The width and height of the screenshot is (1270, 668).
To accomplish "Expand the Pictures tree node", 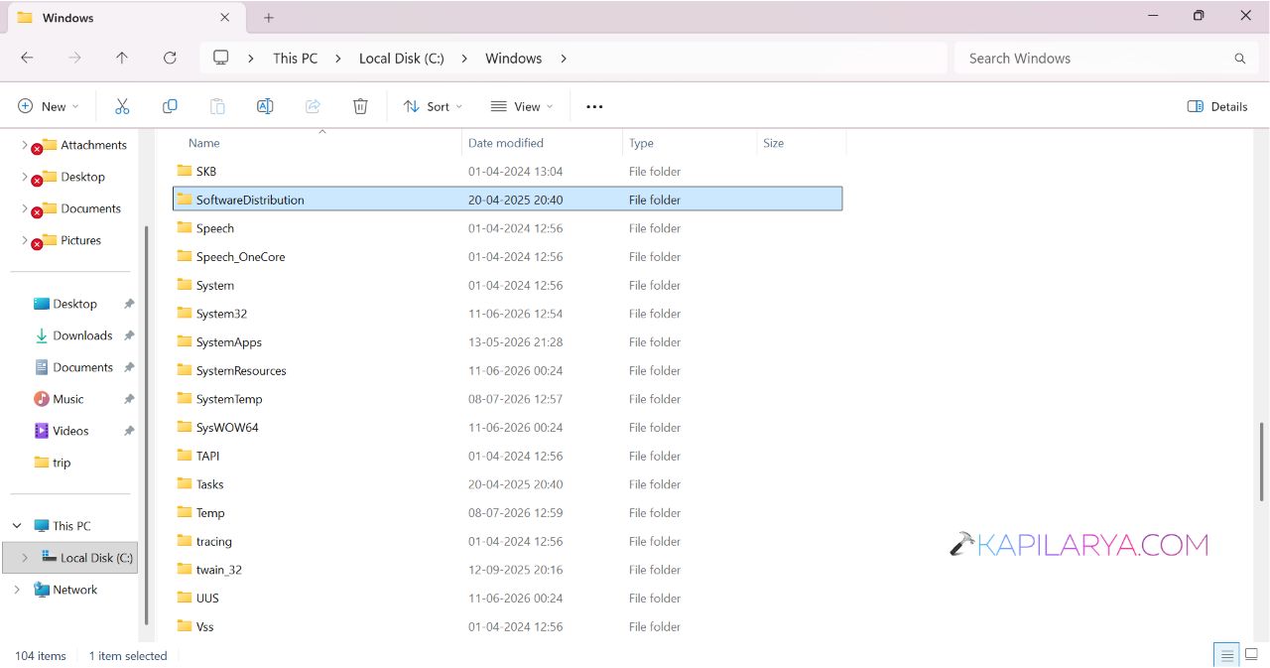I will (24, 240).
